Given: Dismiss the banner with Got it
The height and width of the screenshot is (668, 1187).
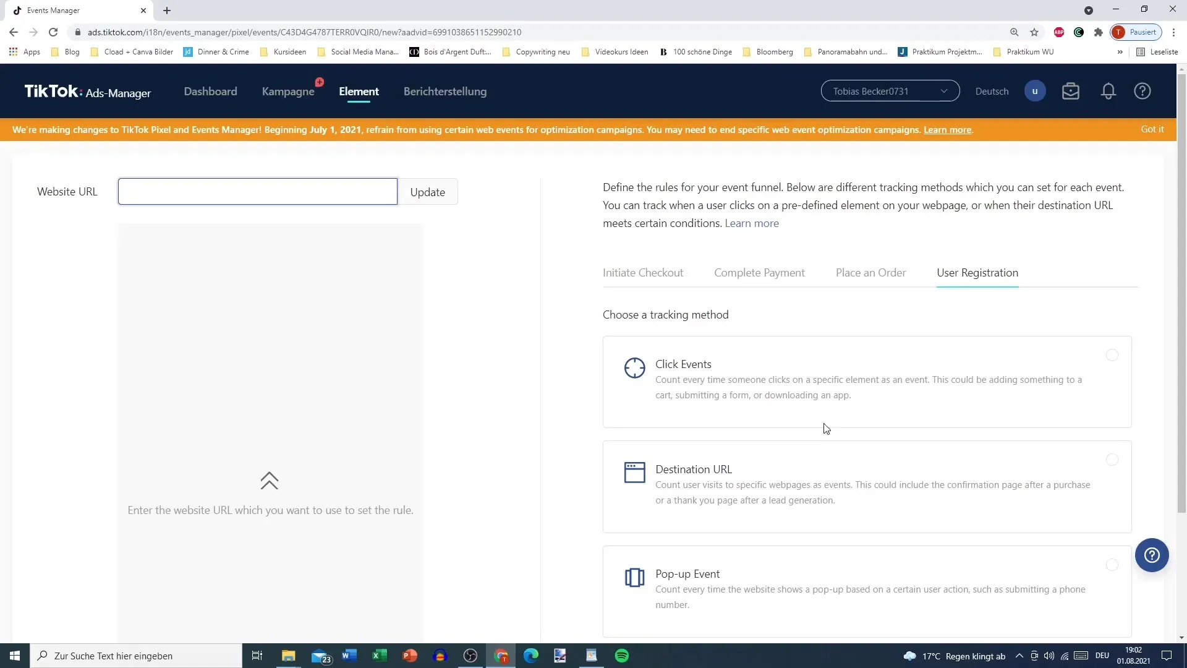Looking at the screenshot, I should coord(1152,129).
